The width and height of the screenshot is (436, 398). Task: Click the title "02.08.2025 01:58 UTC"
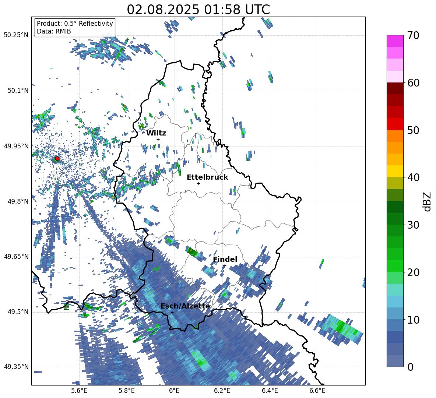[198, 10]
